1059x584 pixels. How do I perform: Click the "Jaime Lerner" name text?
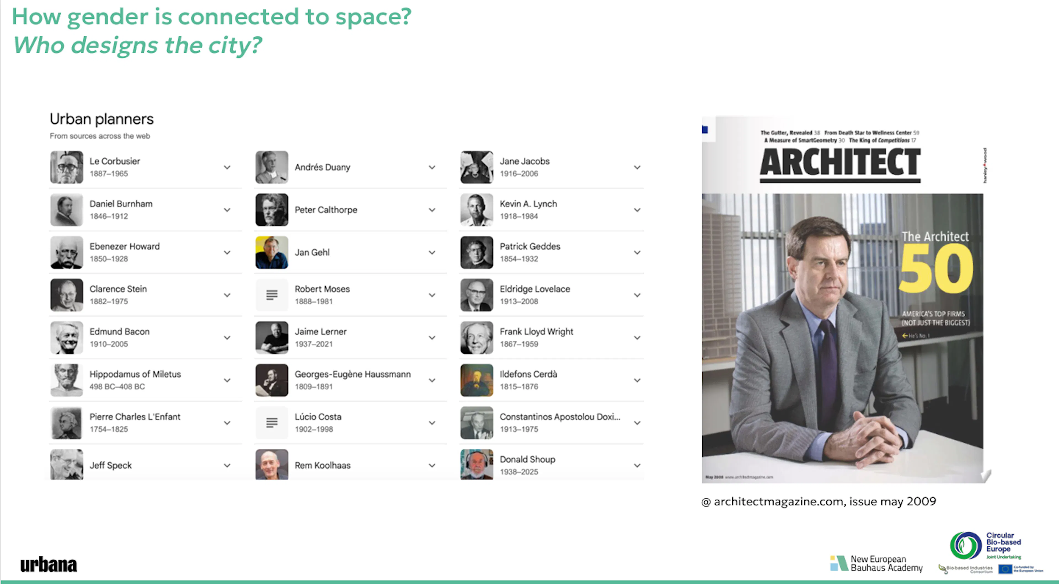(x=321, y=332)
